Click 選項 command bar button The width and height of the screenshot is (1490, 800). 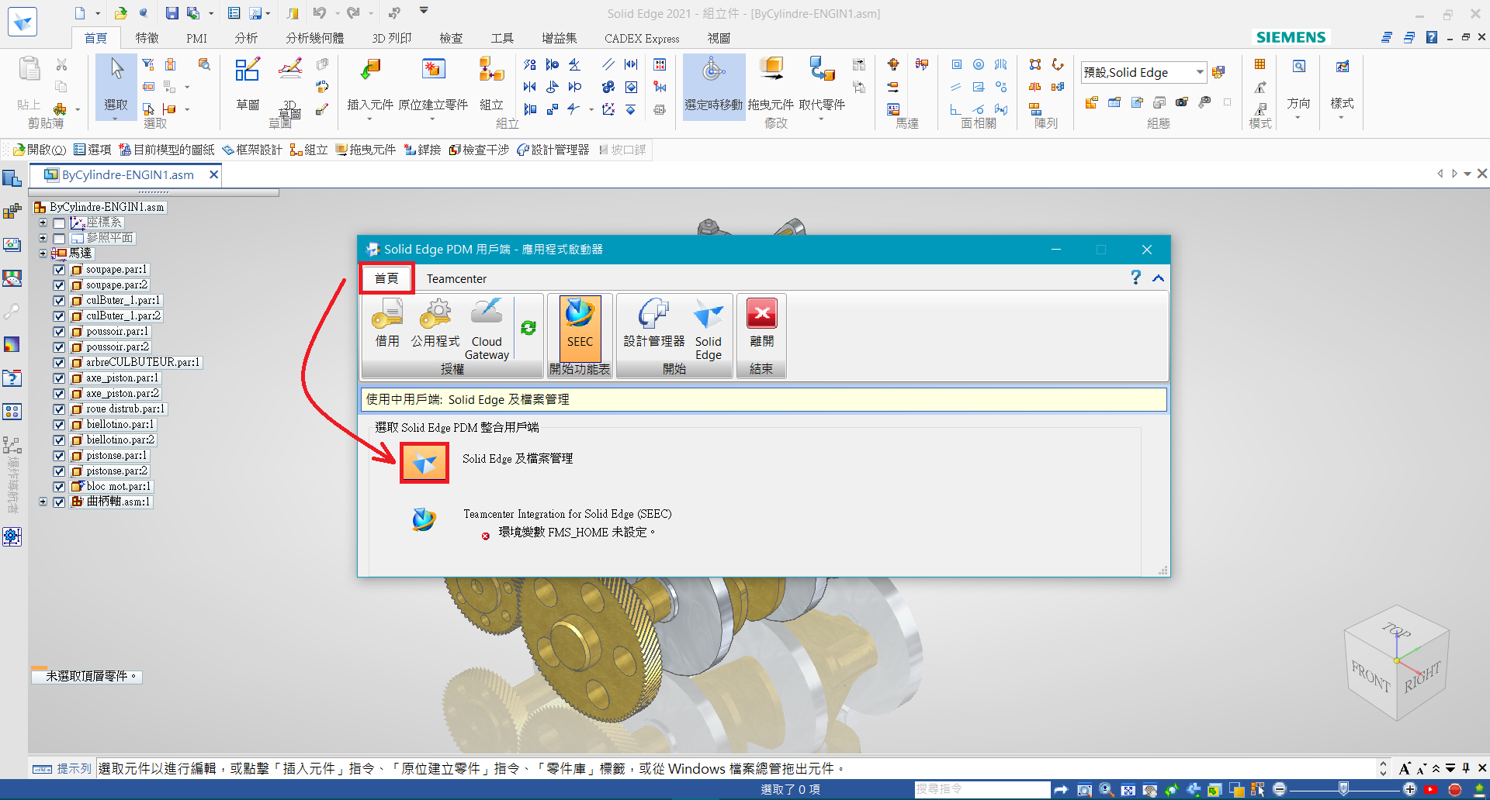[92, 150]
